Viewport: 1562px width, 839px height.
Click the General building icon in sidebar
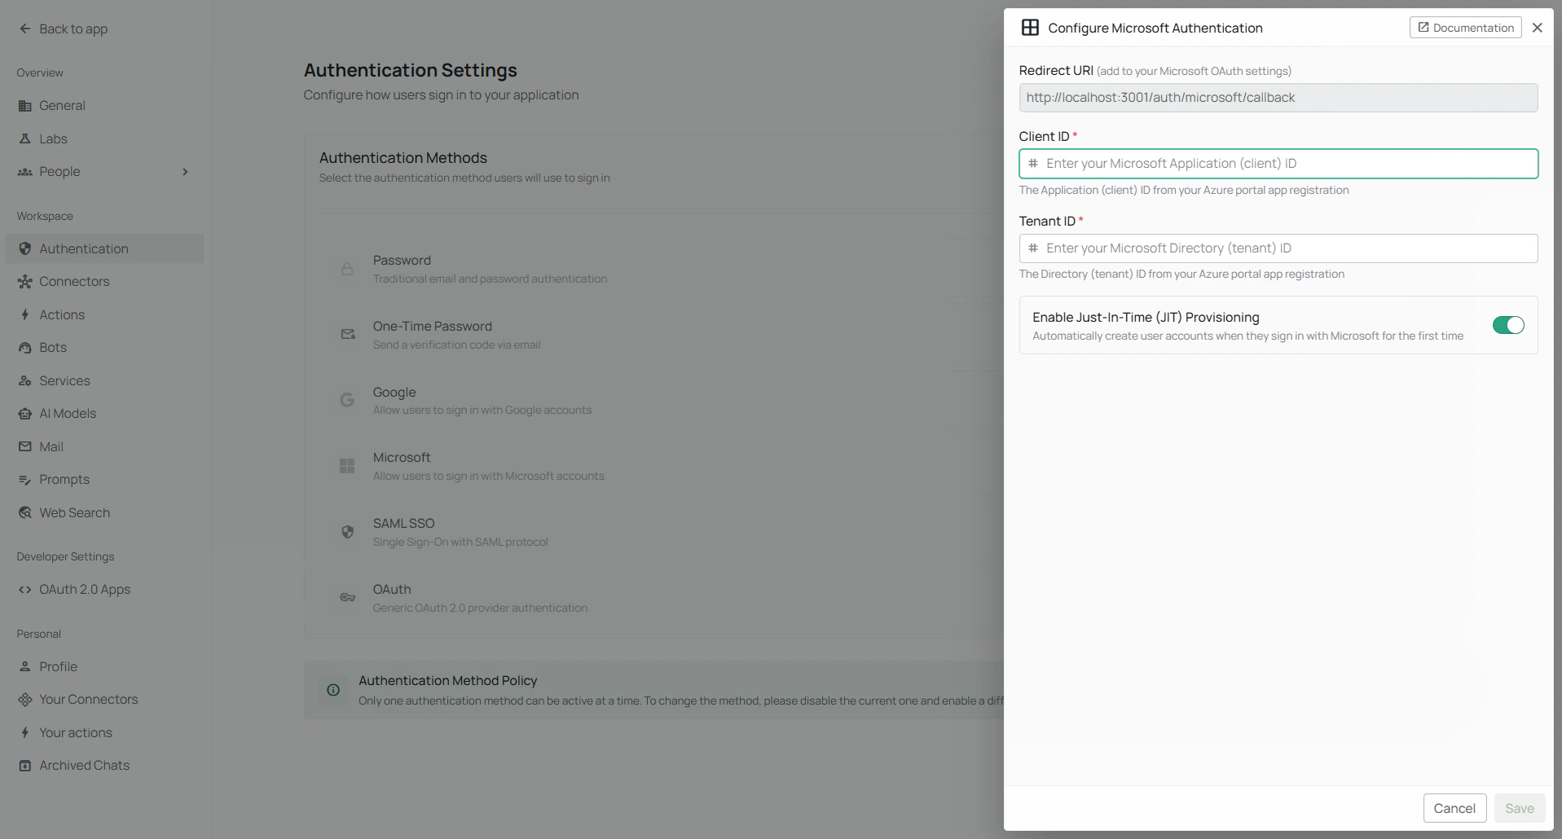coord(24,106)
